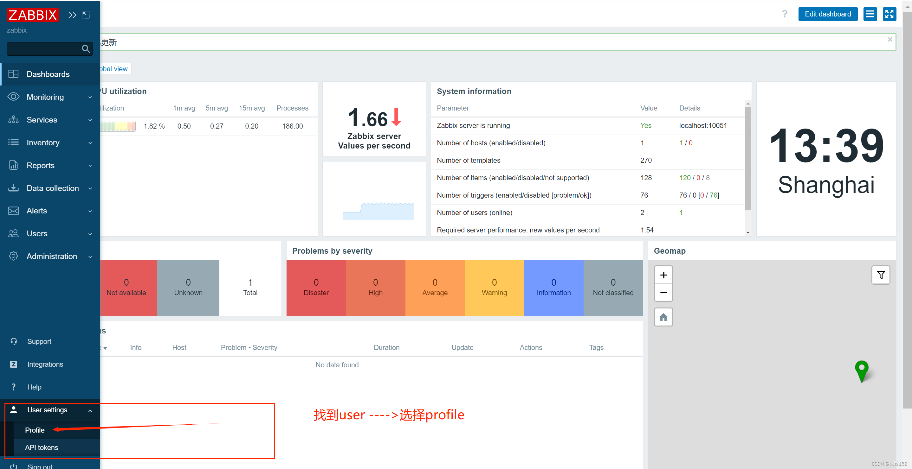This screenshot has width=912, height=469.
Task: Click the Disaster severity red block
Action: [316, 288]
